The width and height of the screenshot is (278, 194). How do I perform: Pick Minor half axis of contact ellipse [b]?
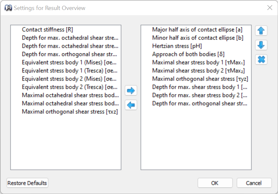(198, 38)
